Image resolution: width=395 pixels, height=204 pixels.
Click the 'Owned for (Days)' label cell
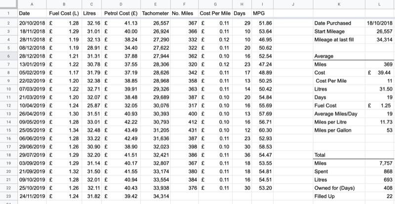tap(339, 188)
